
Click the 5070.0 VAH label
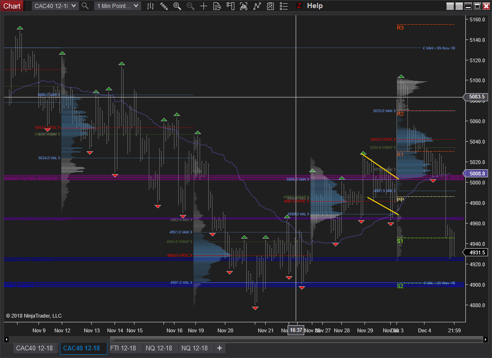385,111
